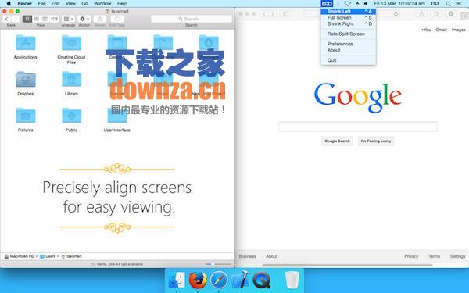This screenshot has height=293, width=469.
Task: Select Macintosh HD in the path bar
Action: 20,256
